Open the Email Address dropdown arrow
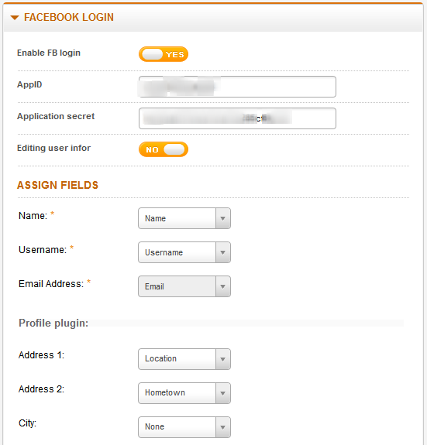 tap(223, 286)
